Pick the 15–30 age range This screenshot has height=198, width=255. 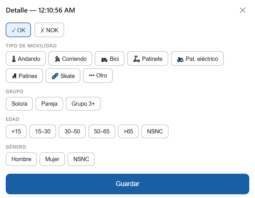tap(43, 131)
